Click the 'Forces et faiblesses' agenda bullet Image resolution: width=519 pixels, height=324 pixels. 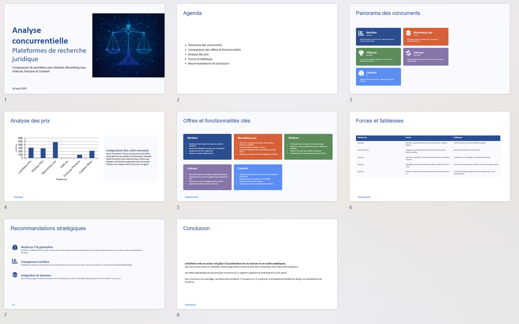click(x=200, y=59)
